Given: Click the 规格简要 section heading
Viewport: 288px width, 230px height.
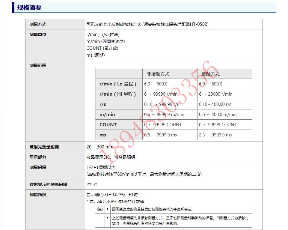Looking at the screenshot, I should pyautogui.click(x=29, y=8).
